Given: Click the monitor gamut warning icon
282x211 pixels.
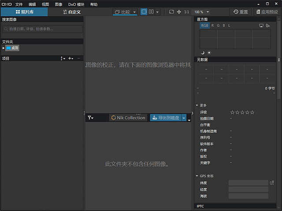Looking at the screenshot, I should click(x=261, y=25).
